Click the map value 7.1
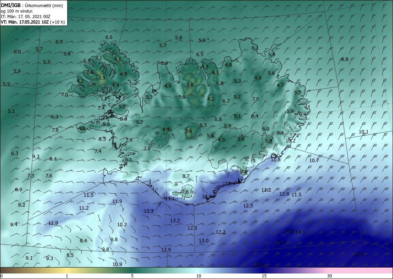This screenshot has width=393, height=279. click(x=99, y=58)
